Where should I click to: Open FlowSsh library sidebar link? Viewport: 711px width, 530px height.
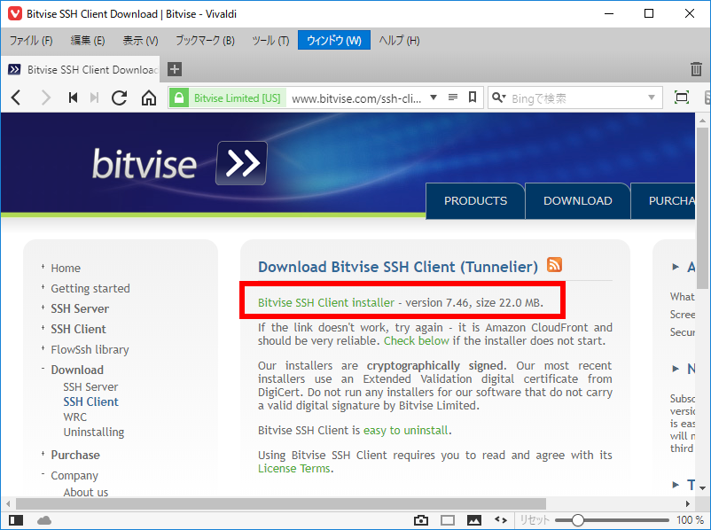click(x=90, y=349)
